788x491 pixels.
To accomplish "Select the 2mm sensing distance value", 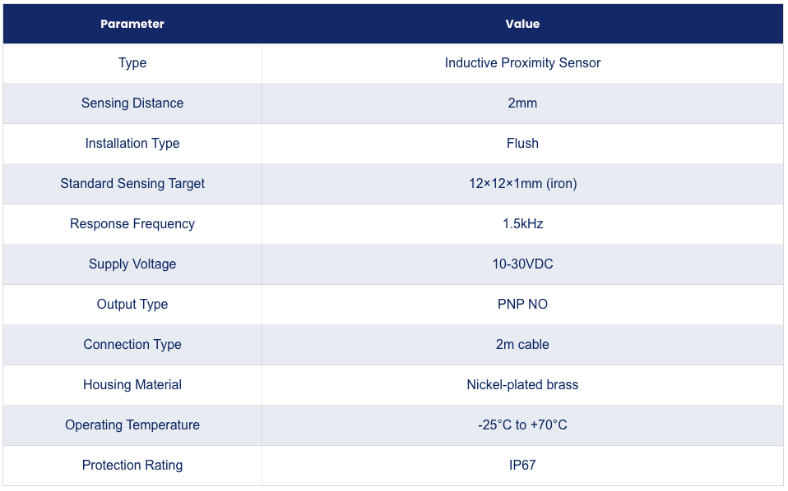I will click(522, 103).
